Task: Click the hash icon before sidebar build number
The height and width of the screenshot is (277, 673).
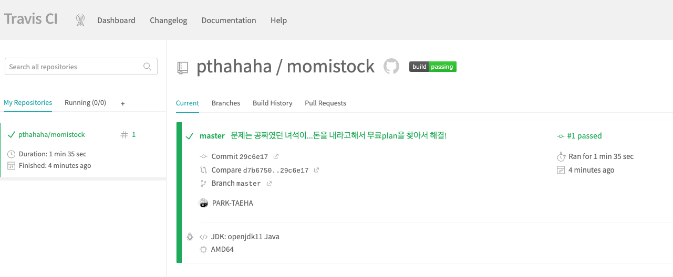Action: coord(124,135)
